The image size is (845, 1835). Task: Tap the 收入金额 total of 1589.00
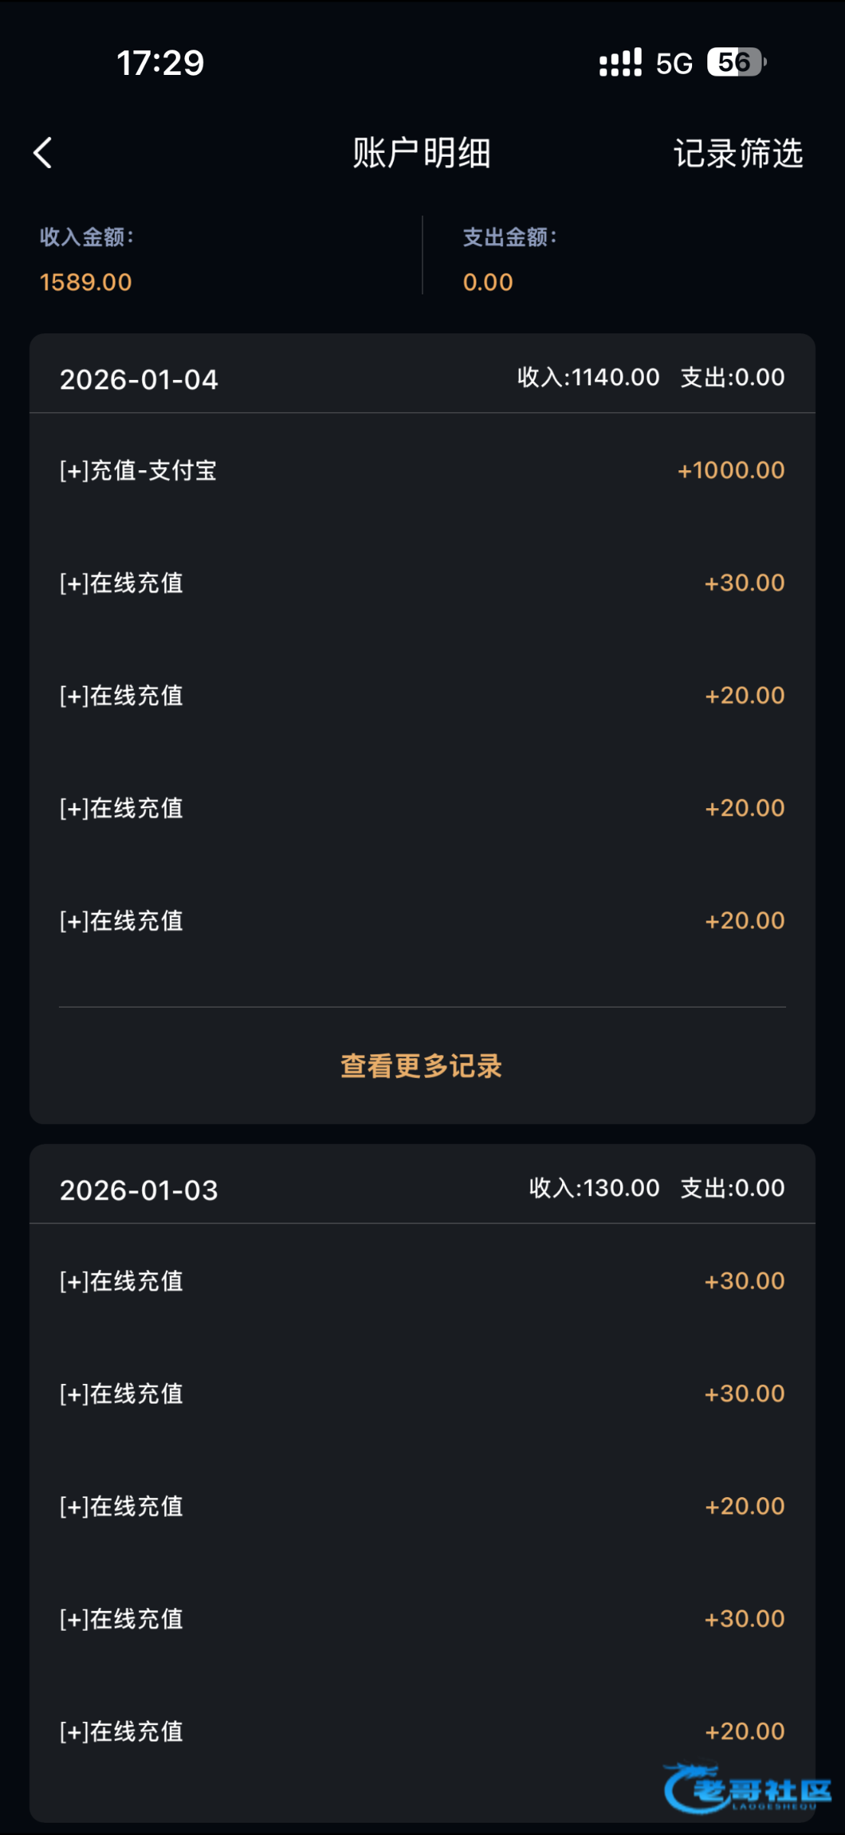coord(86,282)
